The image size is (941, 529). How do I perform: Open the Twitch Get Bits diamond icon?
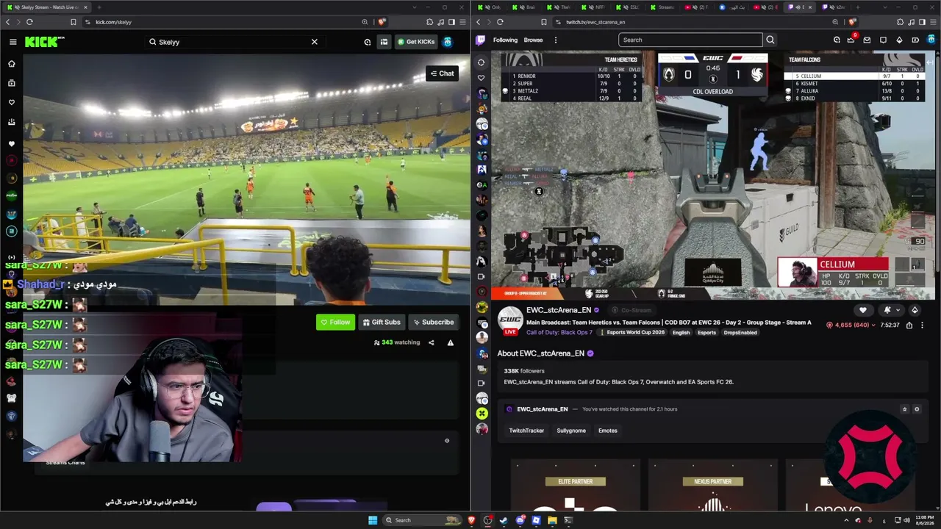click(899, 40)
